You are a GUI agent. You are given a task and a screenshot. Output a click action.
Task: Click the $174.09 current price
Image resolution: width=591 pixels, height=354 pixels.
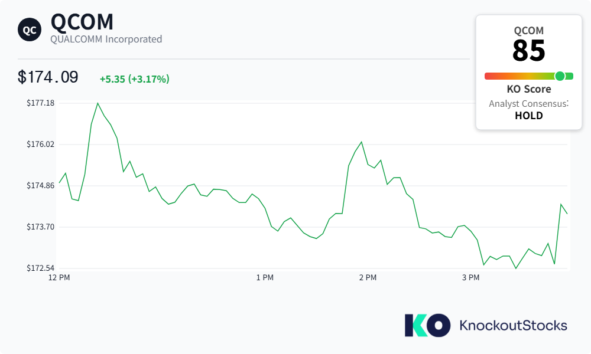pos(48,77)
